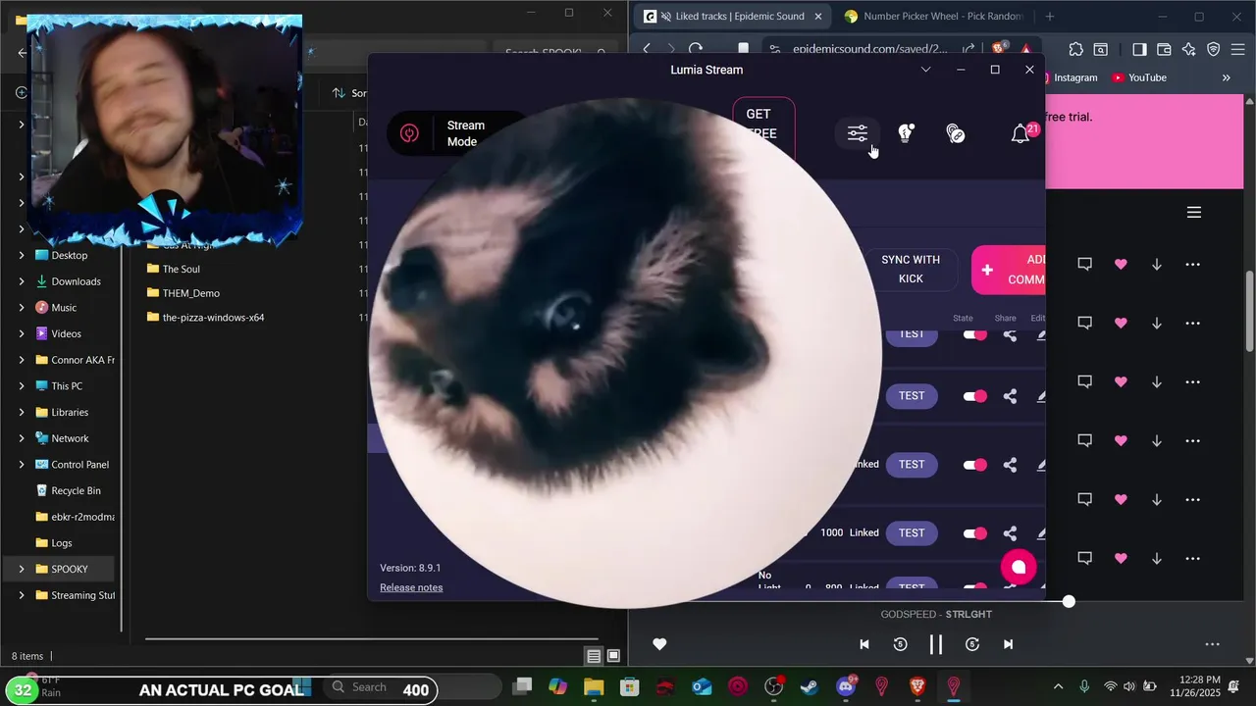Reload the Epidemic Sound page
1256x706 pixels.
pyautogui.click(x=696, y=49)
